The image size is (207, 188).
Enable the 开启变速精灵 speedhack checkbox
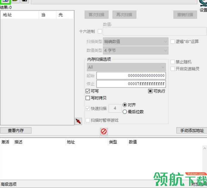[172, 69]
